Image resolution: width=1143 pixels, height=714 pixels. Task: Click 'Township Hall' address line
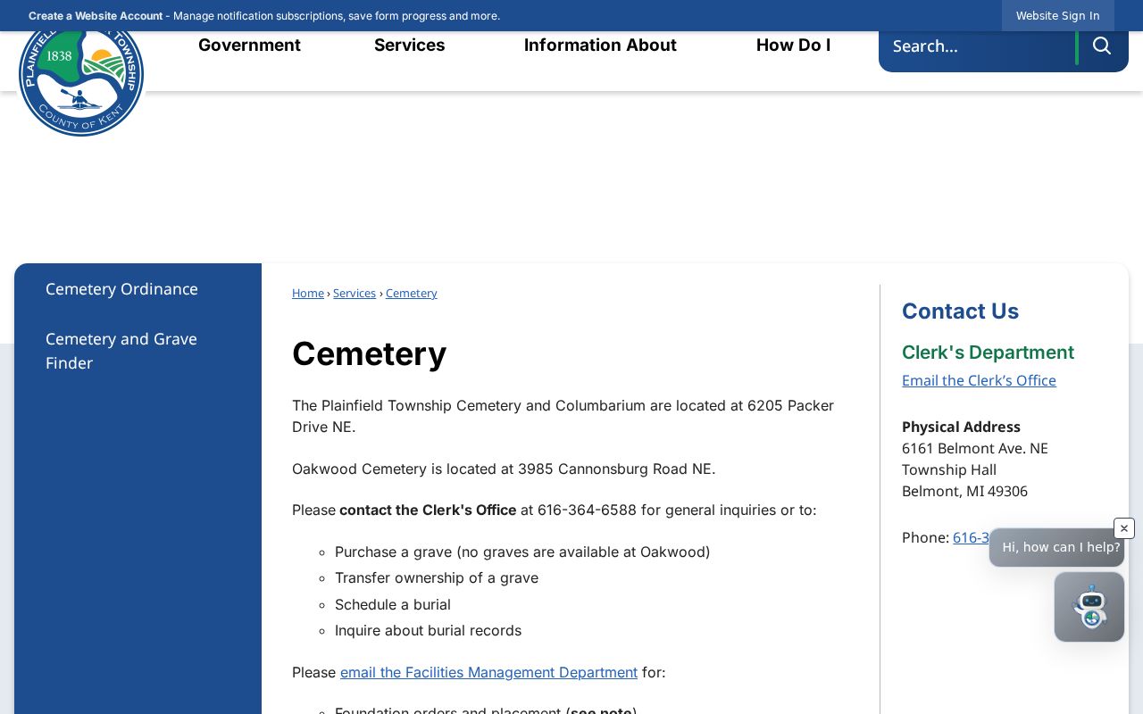point(949,469)
